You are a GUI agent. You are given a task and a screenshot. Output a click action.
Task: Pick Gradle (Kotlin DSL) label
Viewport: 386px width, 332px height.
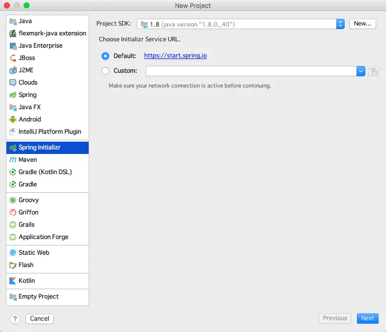point(45,172)
